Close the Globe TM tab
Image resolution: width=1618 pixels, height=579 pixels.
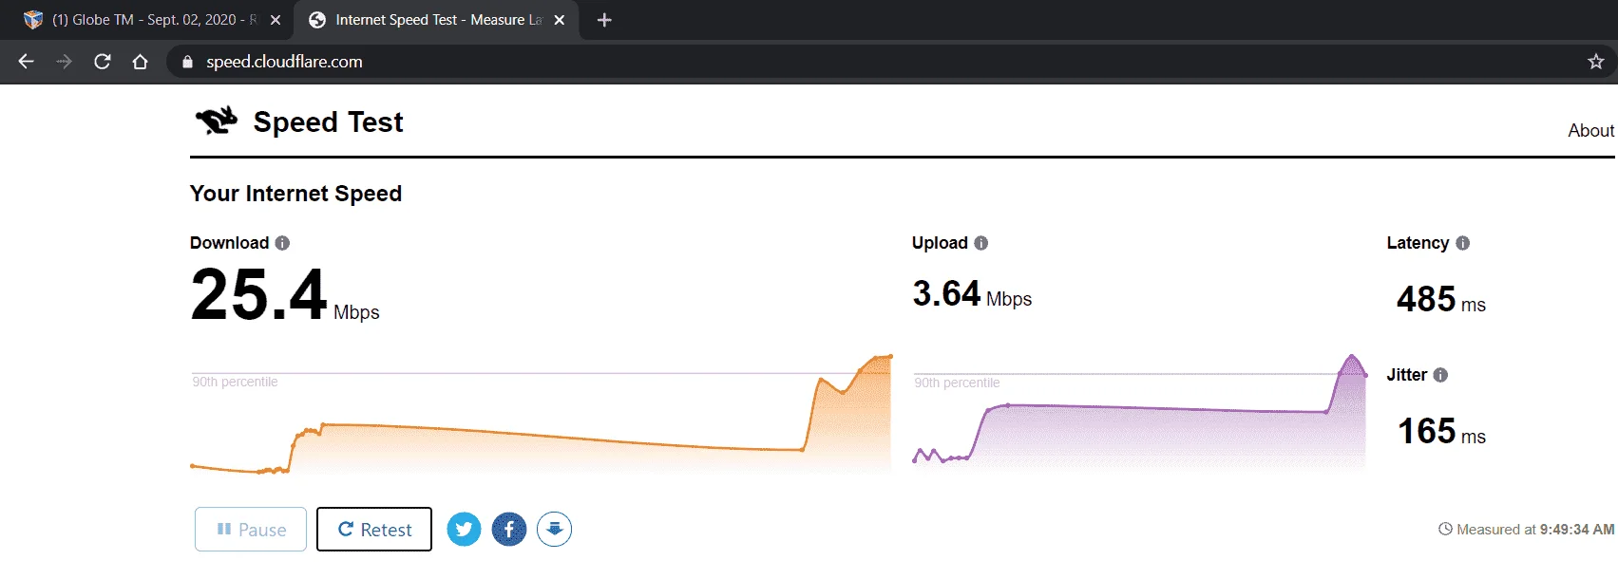[276, 20]
